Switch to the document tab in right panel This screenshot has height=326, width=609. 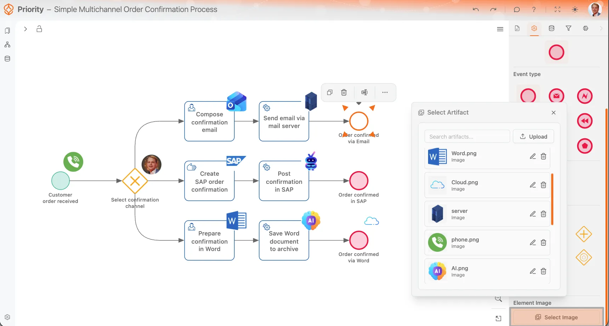[517, 29]
